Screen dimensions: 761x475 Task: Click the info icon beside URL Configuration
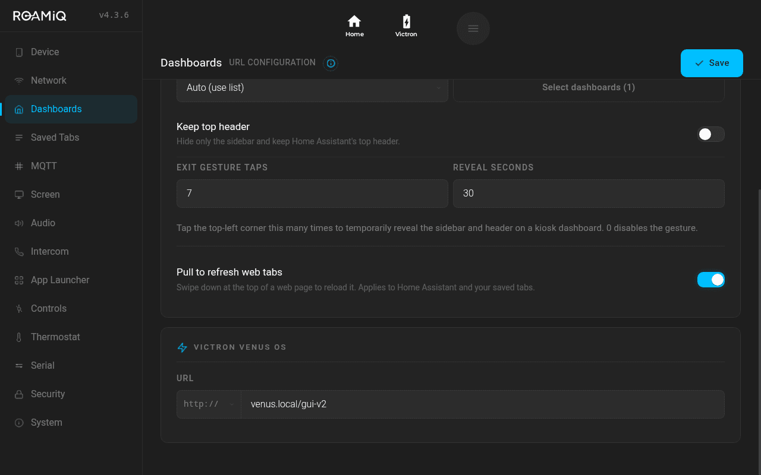pyautogui.click(x=331, y=63)
